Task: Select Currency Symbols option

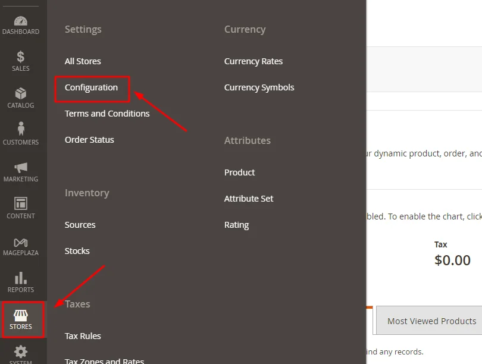Action: (x=259, y=87)
